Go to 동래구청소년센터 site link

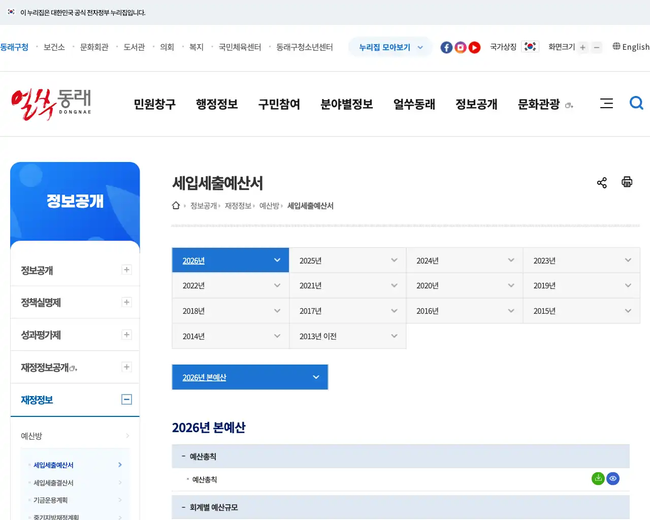click(x=305, y=47)
